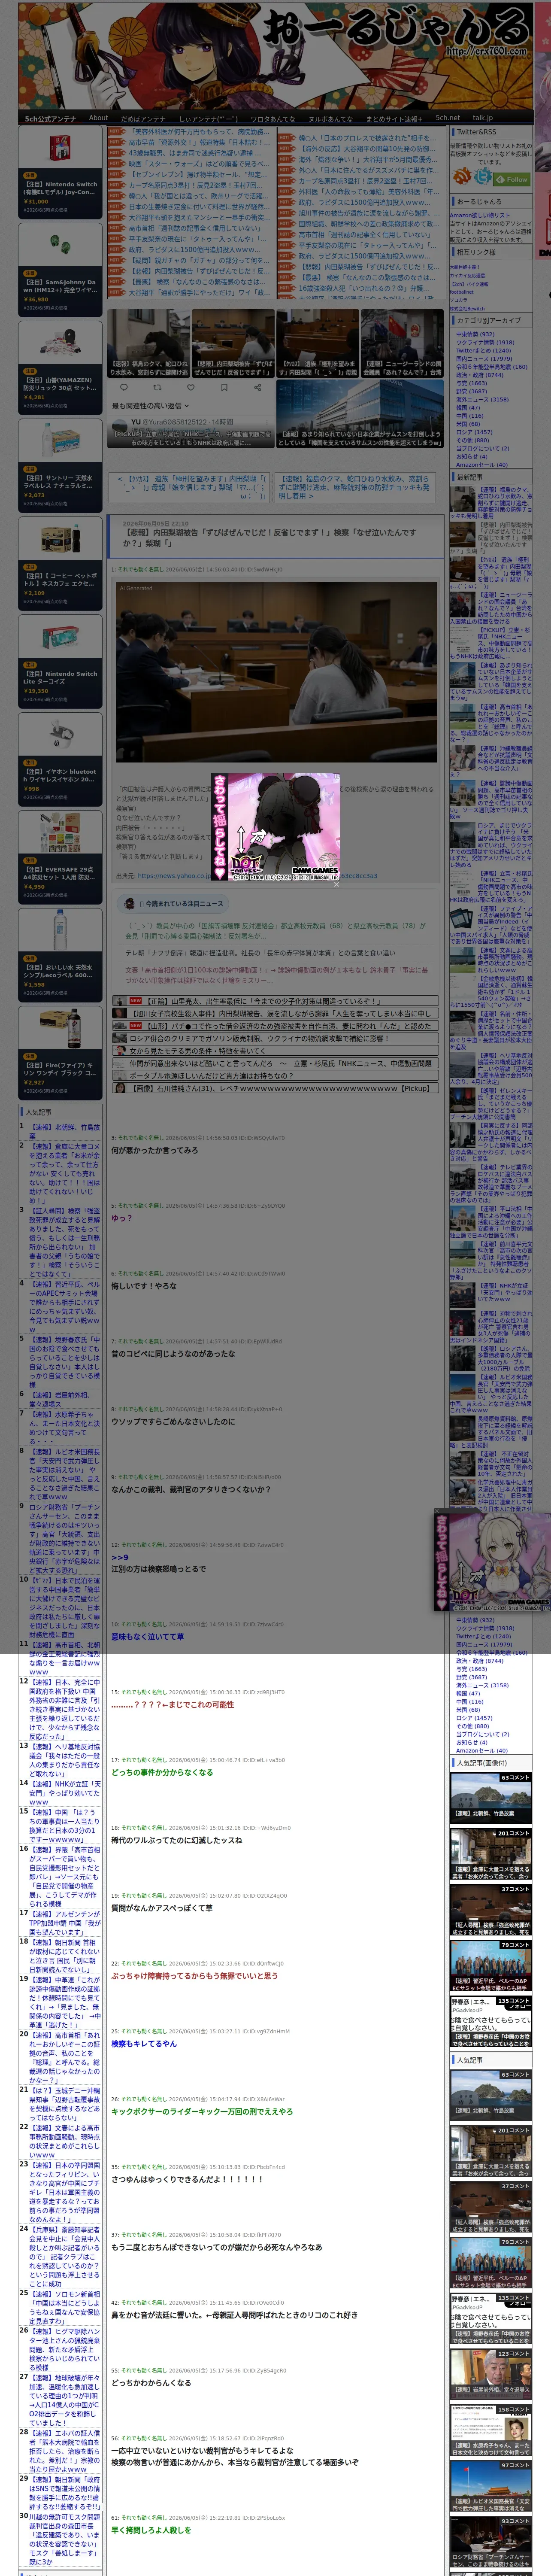
Task: Open headline 女から見たモテる男の条件・特徴
Action: click(197, 1051)
